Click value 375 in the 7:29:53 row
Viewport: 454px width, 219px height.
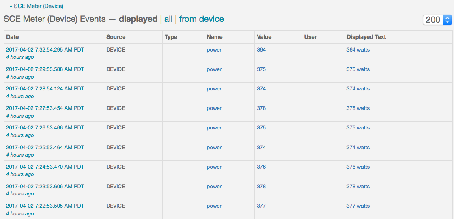[261, 69]
